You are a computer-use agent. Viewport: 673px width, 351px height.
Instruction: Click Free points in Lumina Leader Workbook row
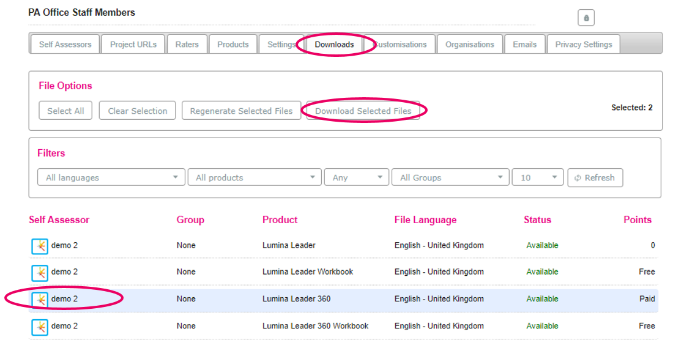click(x=647, y=272)
